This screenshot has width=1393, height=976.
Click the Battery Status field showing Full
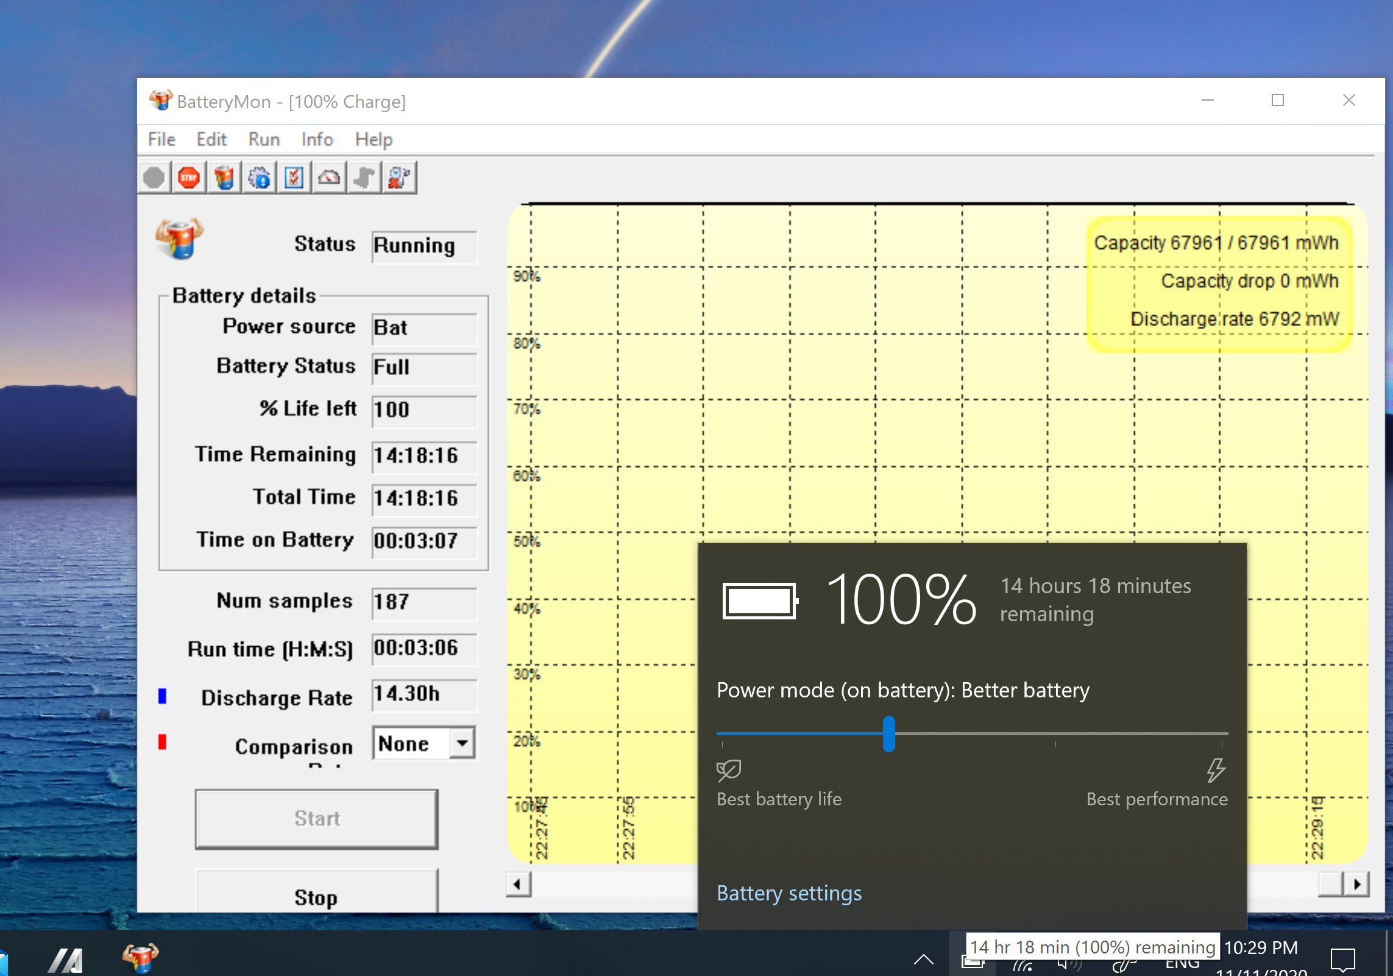425,368
